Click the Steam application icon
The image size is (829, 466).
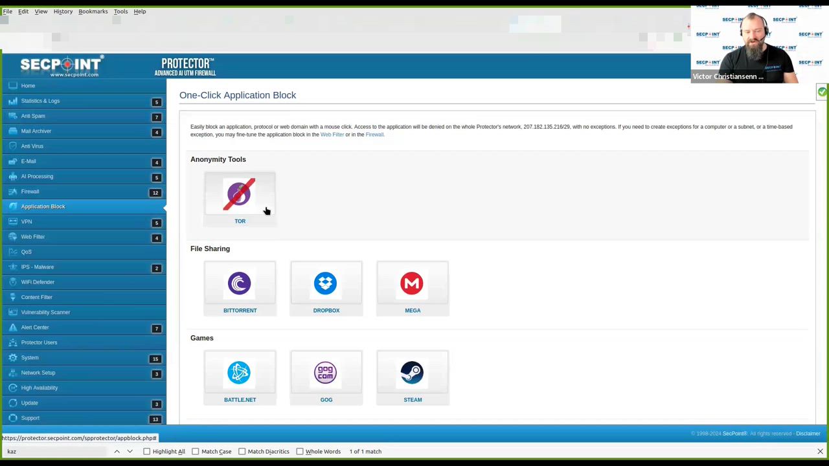(412, 373)
